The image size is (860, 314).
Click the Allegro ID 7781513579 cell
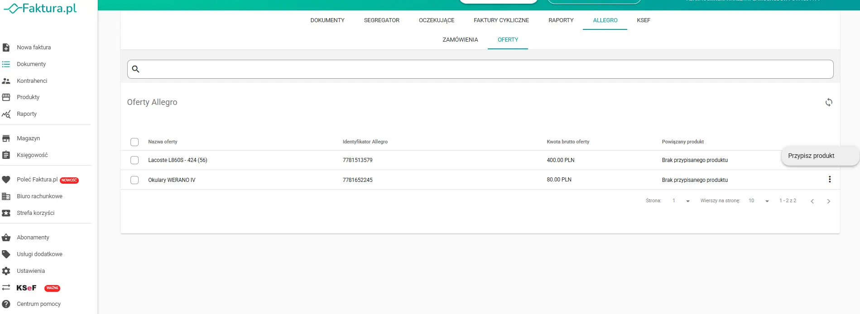click(357, 160)
